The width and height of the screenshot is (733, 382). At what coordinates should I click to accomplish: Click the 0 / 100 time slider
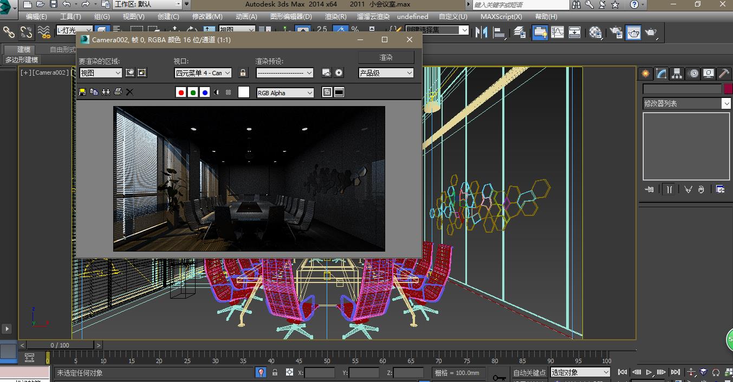(60, 345)
